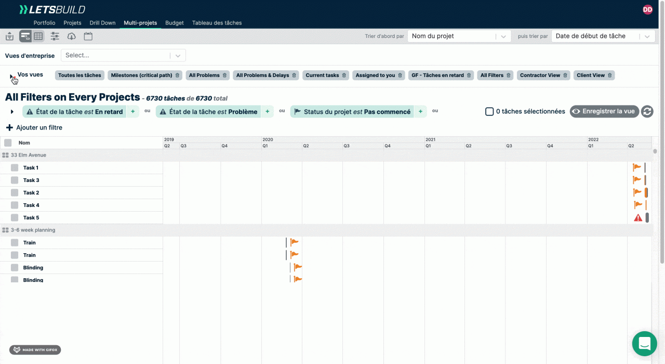Click the cloud download icon
The width and height of the screenshot is (665, 364).
coord(72,36)
